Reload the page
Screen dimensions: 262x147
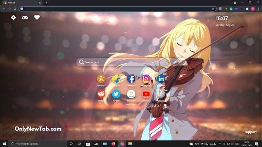15,9
